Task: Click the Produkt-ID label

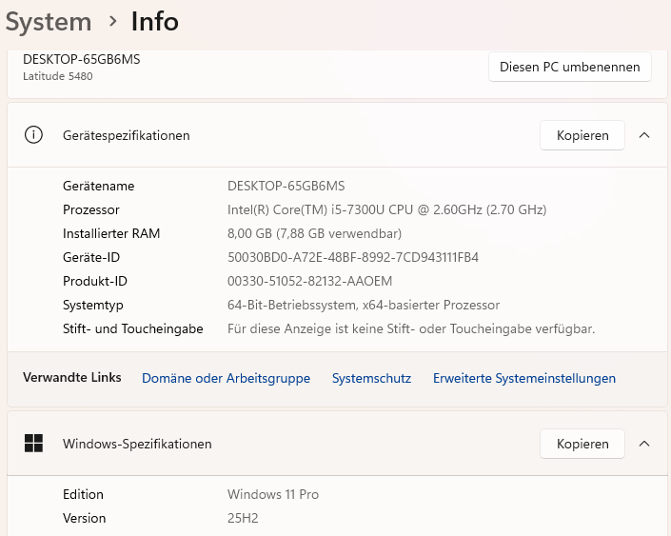Action: [x=95, y=281]
